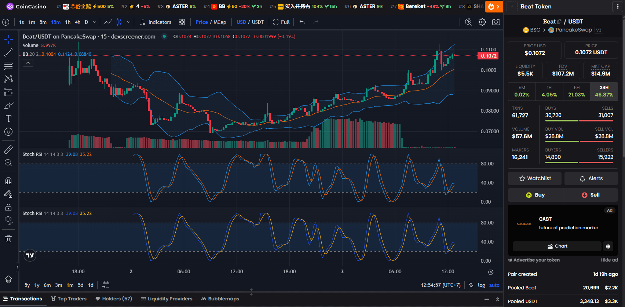Viewport: 625px width, 307px height.
Task: Select the 1h timeframe
Action: [x=68, y=22]
